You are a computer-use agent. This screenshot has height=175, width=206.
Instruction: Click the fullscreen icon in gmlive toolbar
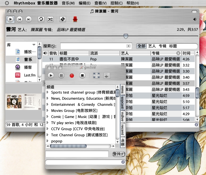pos(96,76)
